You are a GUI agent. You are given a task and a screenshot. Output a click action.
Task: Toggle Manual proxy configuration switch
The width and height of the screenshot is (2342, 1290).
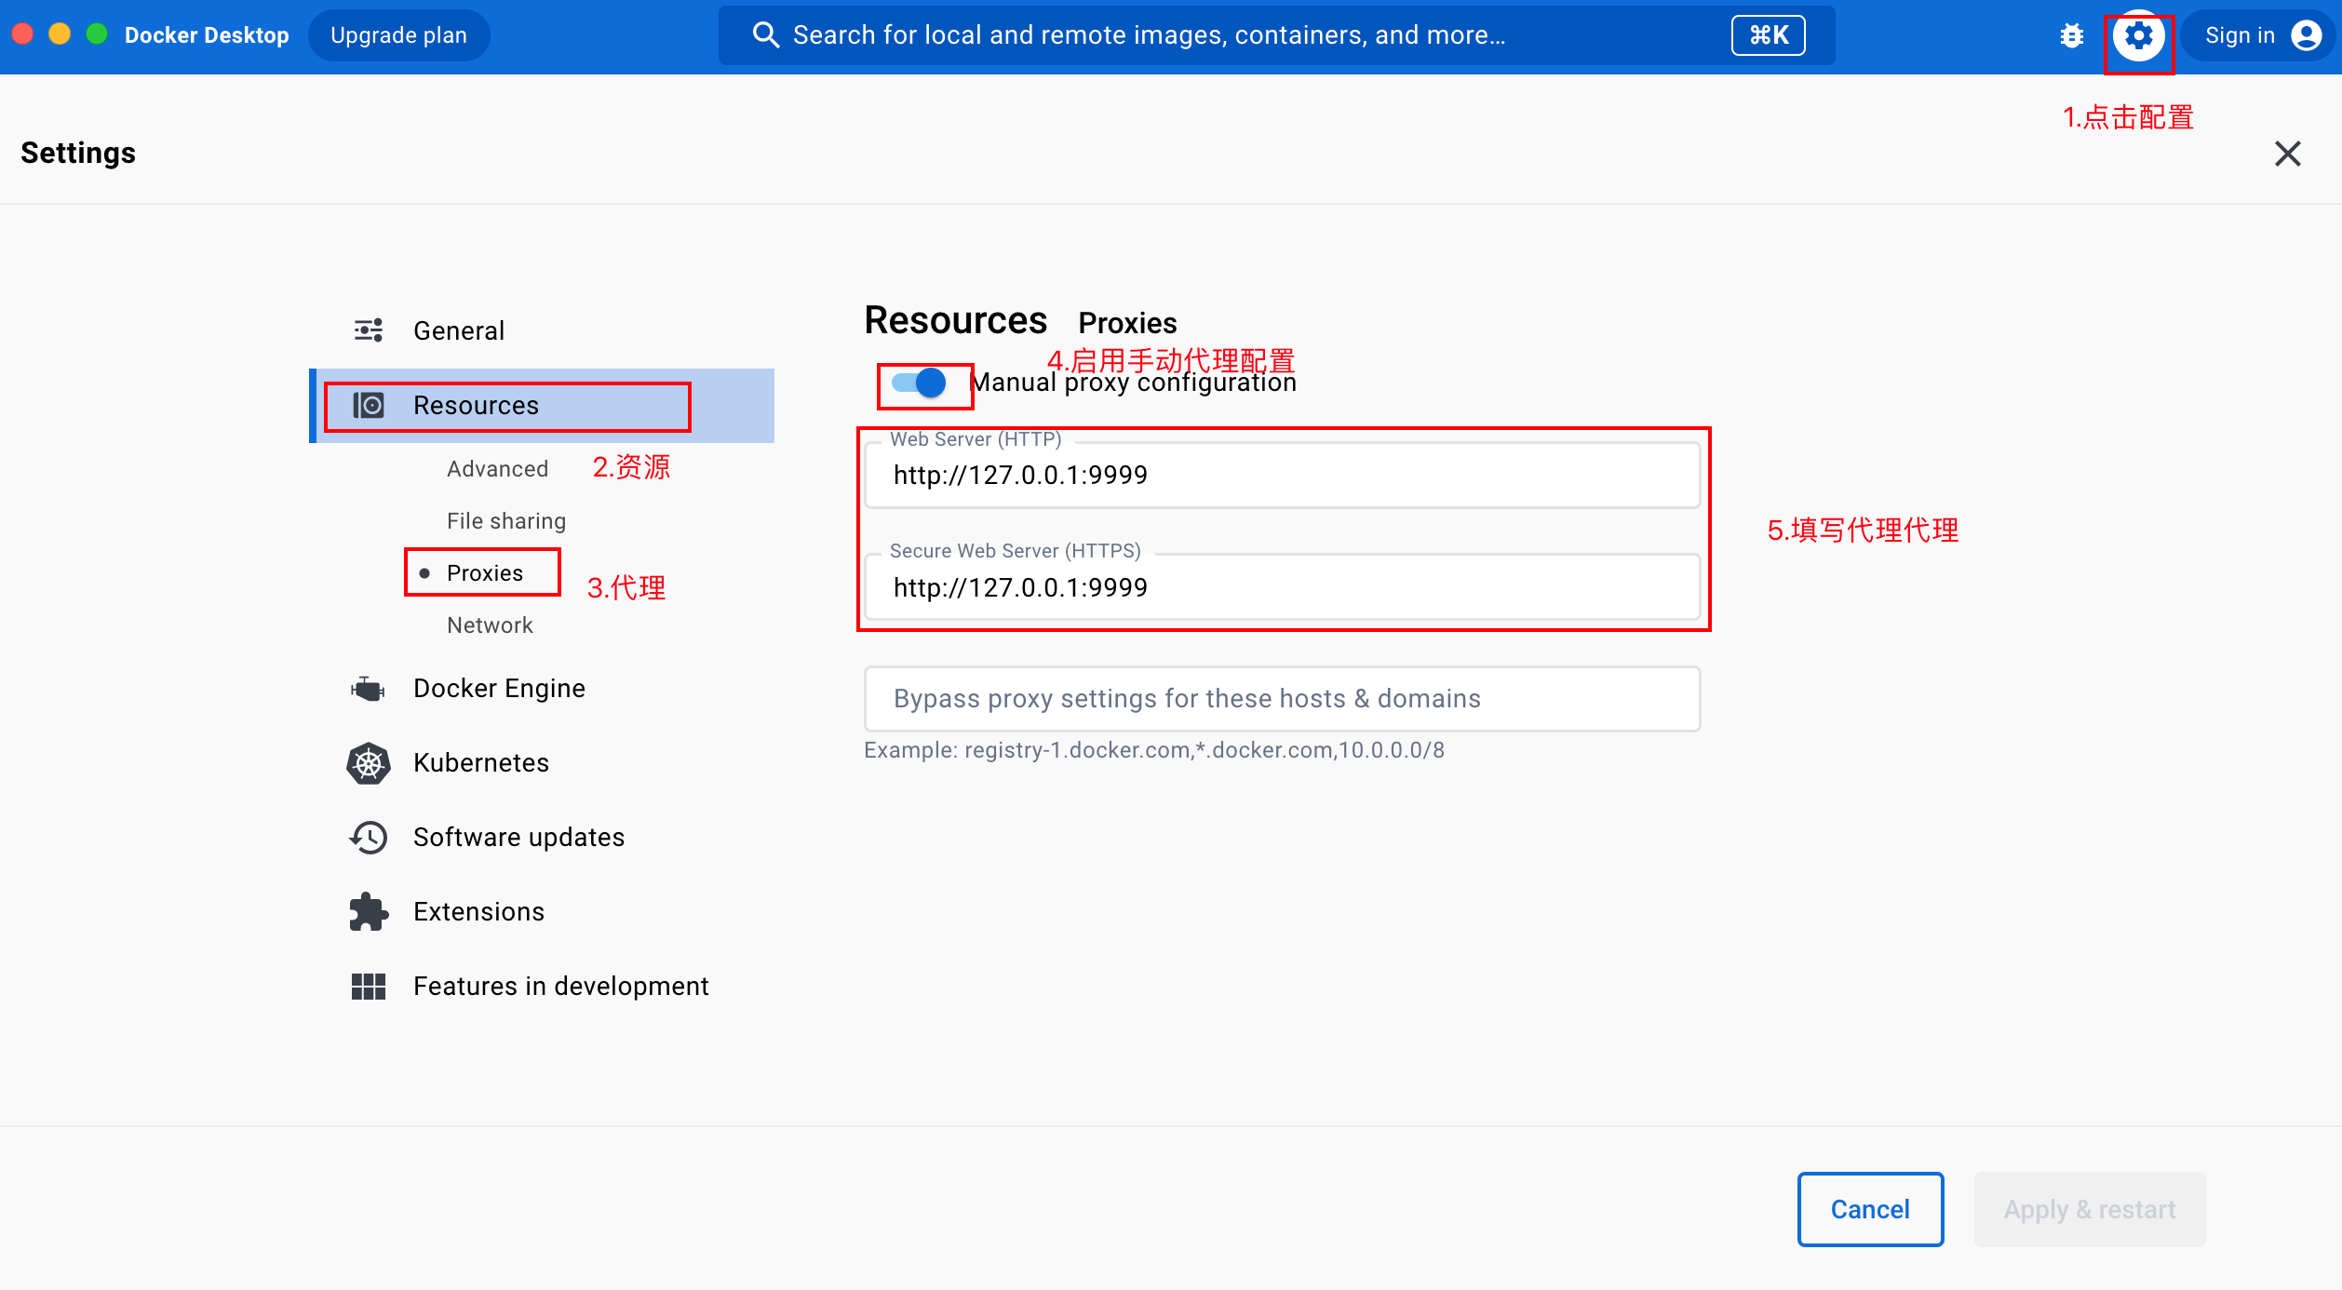click(919, 383)
